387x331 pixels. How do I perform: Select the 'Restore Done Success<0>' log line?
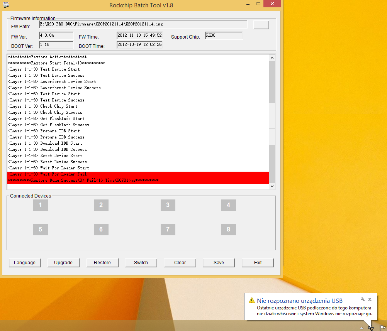pyautogui.click(x=138, y=181)
